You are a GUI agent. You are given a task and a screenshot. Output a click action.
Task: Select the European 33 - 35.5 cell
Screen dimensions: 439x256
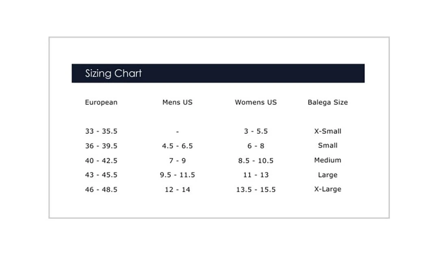point(101,131)
